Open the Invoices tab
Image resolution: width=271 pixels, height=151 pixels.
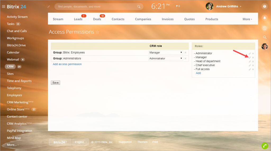168,19
